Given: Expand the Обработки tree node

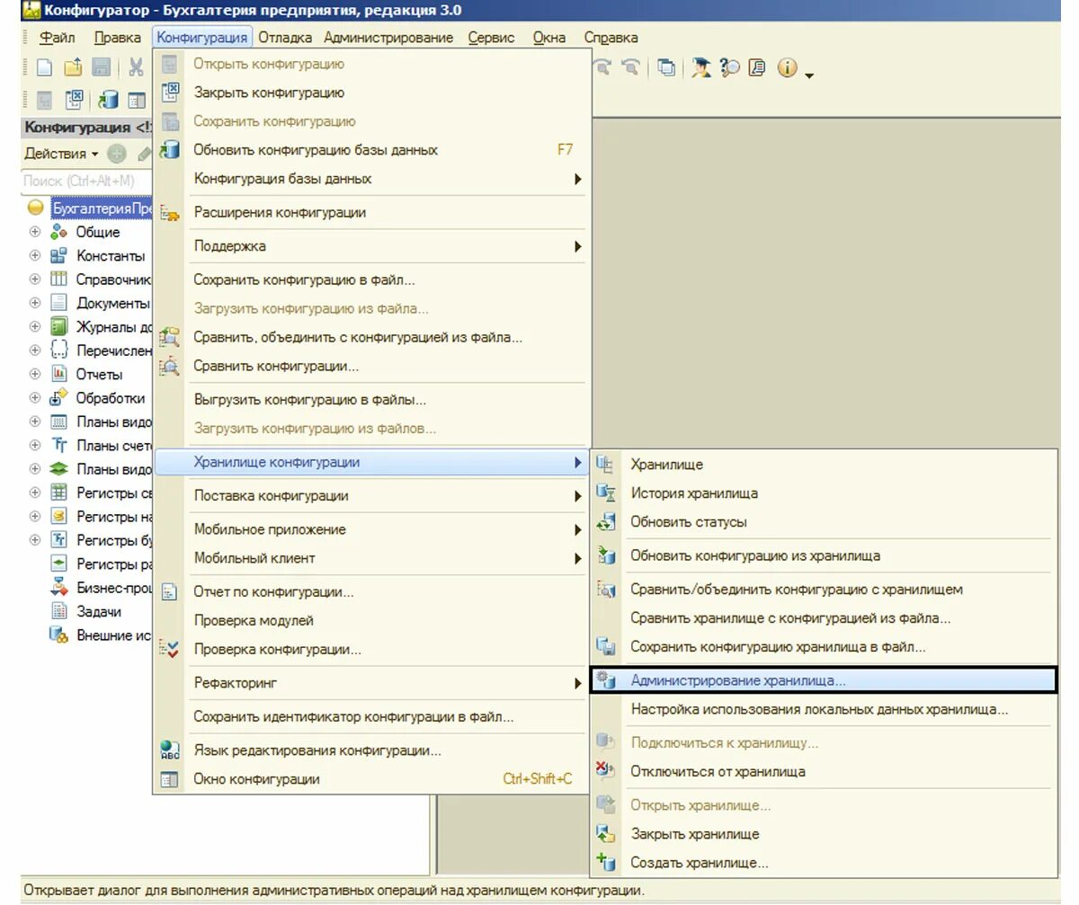Looking at the screenshot, I should 35,398.
